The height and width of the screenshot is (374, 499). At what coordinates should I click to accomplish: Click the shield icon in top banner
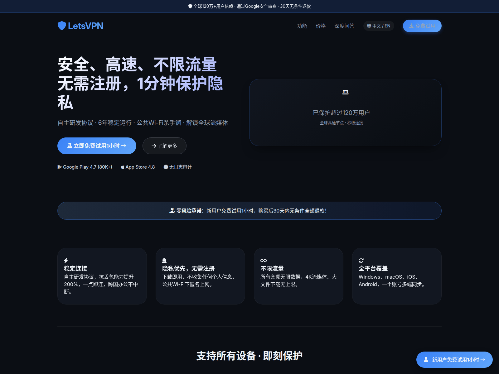(190, 6)
